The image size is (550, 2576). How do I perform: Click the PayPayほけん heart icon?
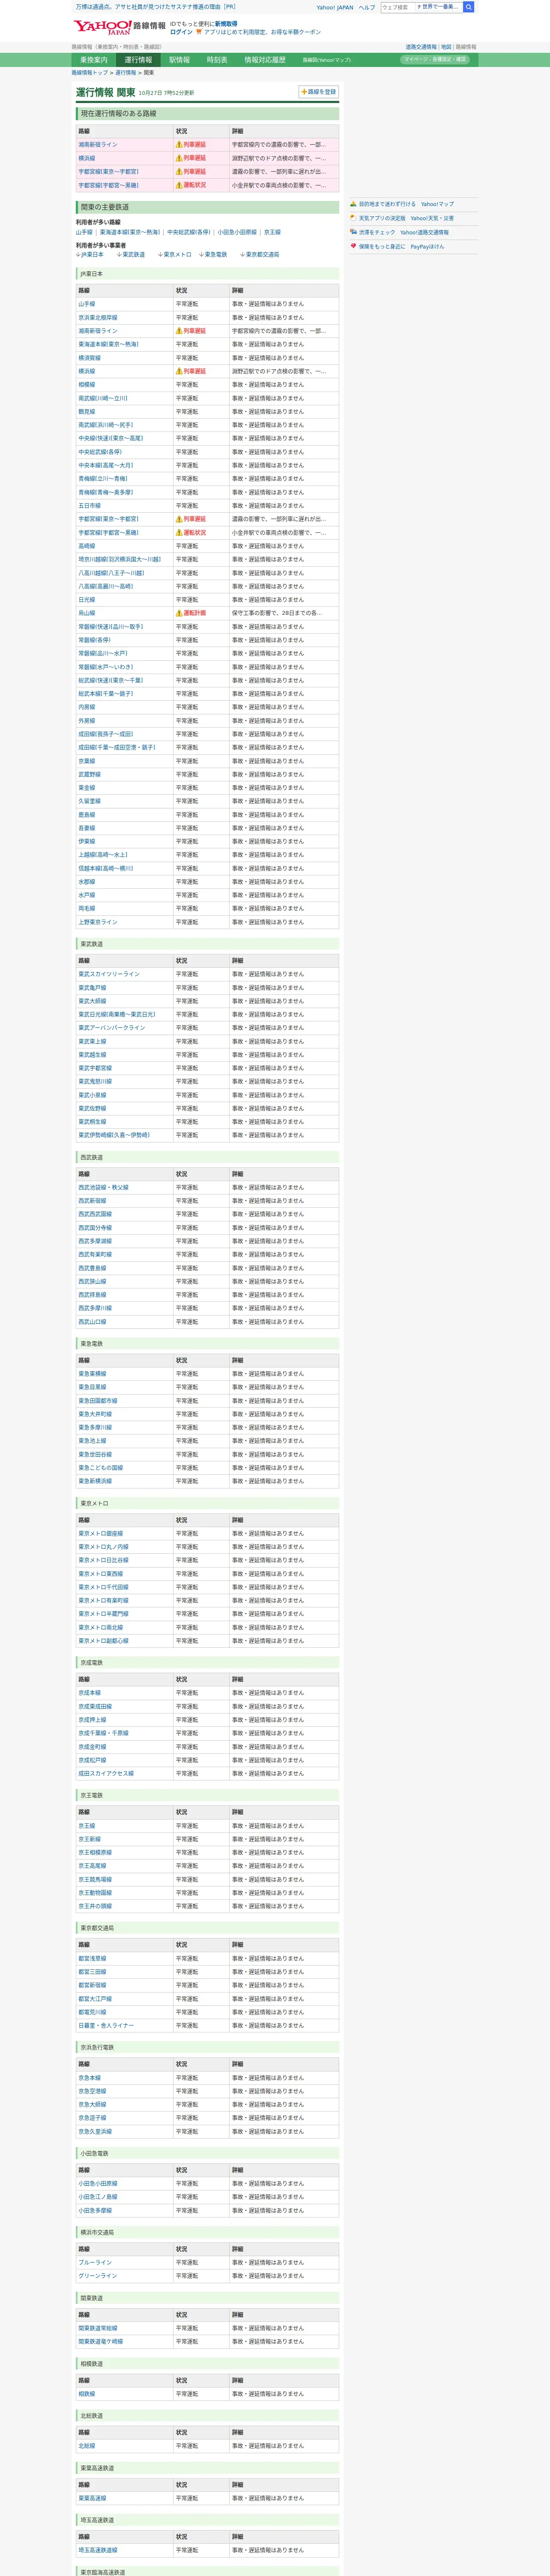353,246
